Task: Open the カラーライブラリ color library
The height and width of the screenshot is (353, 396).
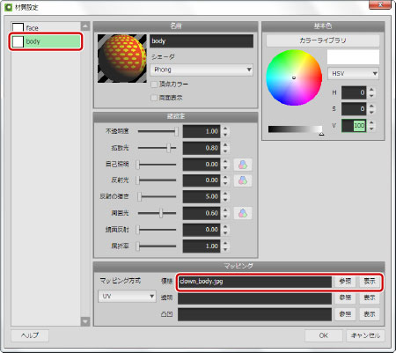Action: pos(323,40)
